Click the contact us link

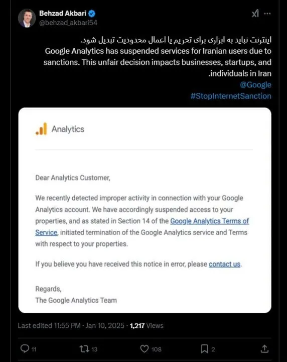pos(225,264)
